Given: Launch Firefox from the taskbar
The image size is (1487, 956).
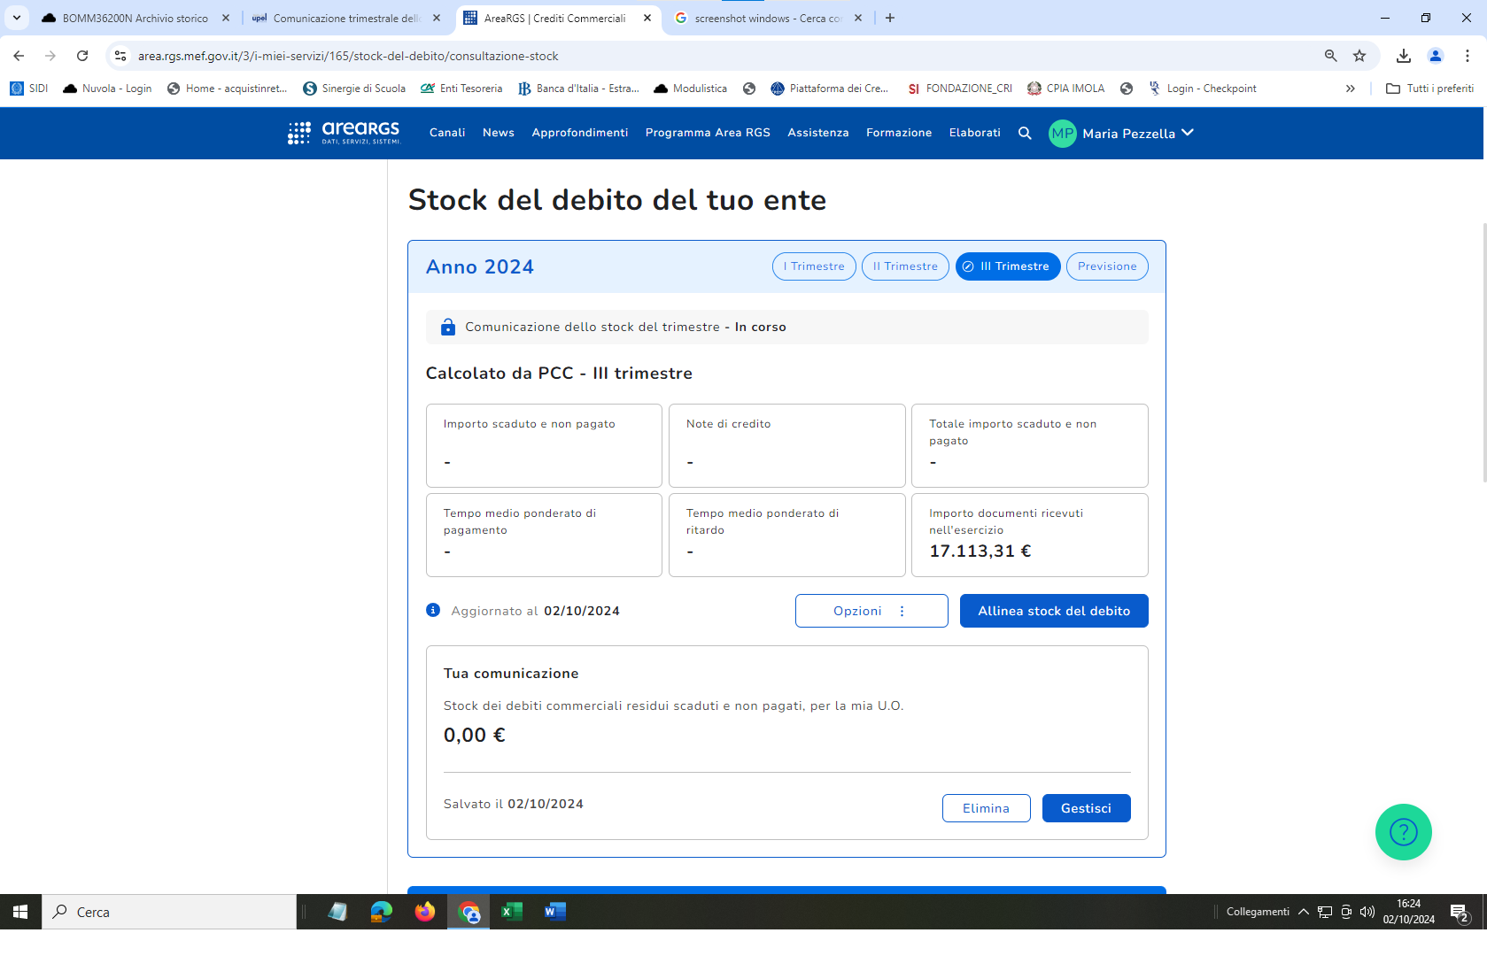Looking at the screenshot, I should tap(425, 912).
